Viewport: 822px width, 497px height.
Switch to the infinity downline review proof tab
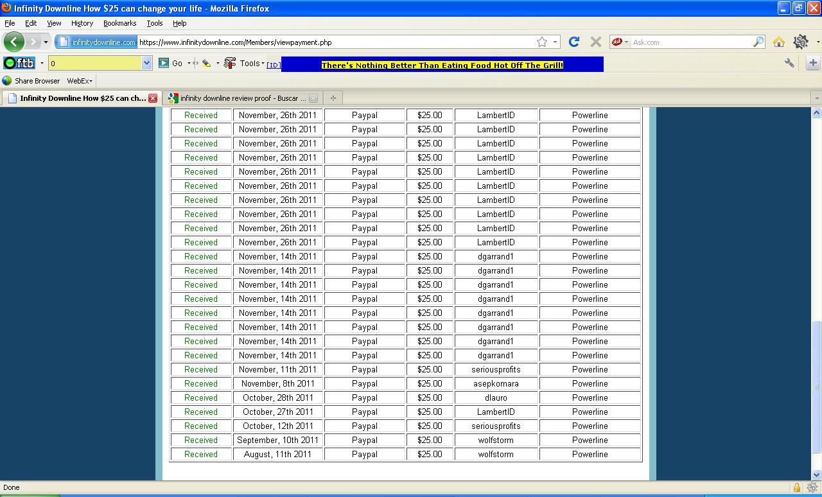click(x=242, y=98)
